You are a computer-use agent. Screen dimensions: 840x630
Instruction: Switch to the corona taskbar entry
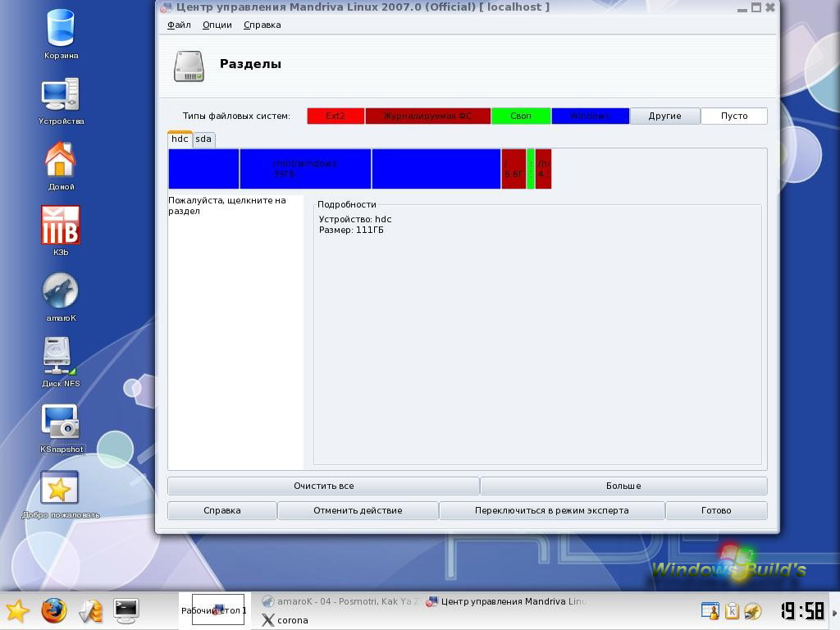click(x=285, y=620)
